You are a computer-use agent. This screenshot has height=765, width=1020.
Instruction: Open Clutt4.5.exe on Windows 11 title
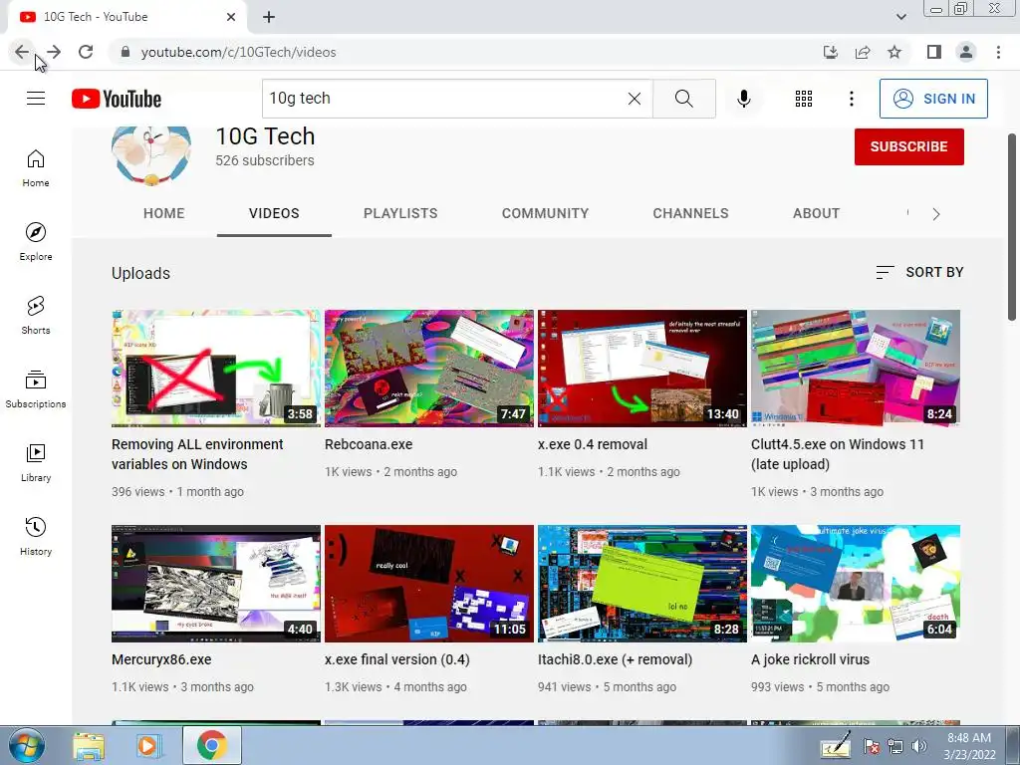click(x=837, y=454)
